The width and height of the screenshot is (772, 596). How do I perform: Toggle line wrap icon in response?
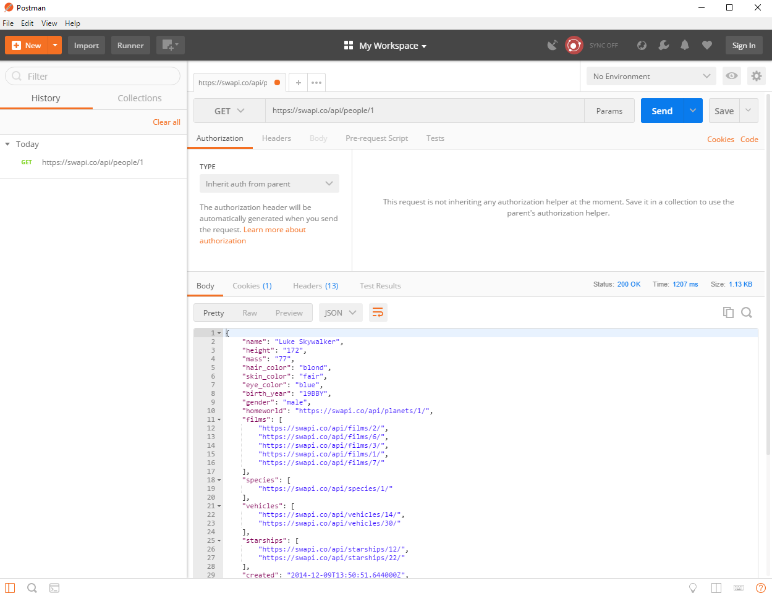click(378, 313)
